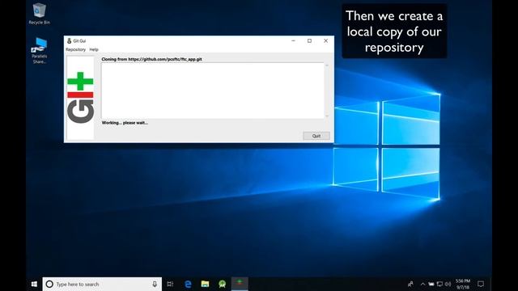Open the People icon in the system tray
The image size is (518, 291).
(x=410, y=284)
